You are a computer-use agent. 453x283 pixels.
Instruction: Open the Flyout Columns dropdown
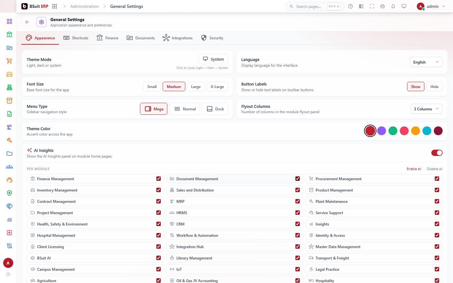coord(426,109)
